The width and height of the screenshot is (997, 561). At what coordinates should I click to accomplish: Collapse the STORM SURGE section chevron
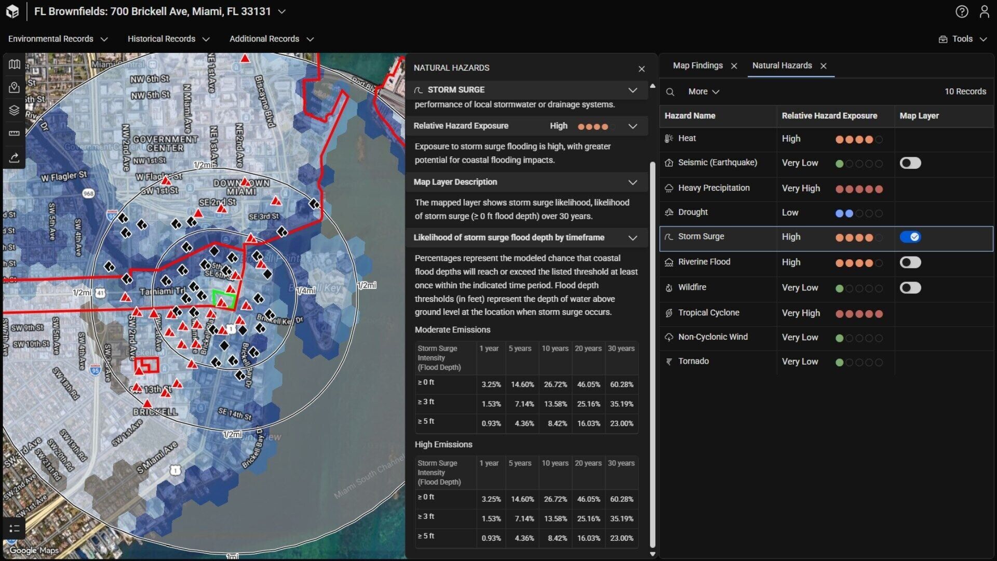632,90
